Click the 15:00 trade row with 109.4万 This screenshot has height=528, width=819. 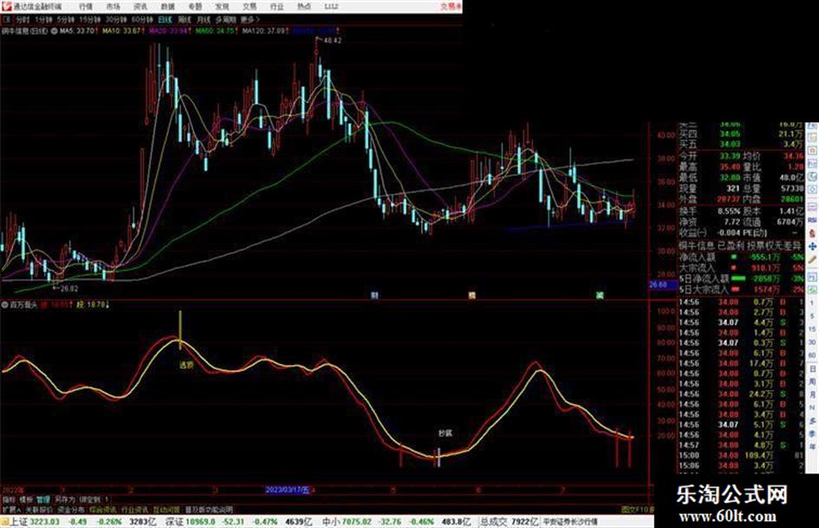click(741, 455)
